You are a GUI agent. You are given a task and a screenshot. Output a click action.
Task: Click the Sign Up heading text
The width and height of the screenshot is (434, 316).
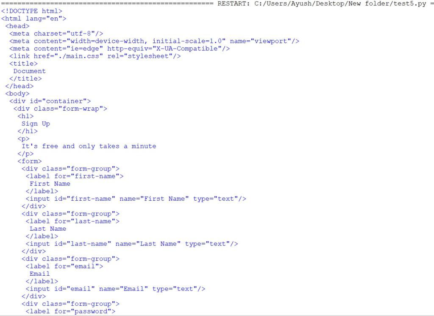pos(36,124)
